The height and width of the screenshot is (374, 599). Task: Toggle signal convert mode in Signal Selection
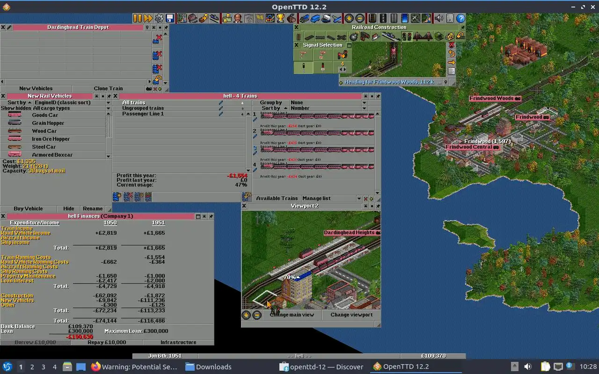342,55
